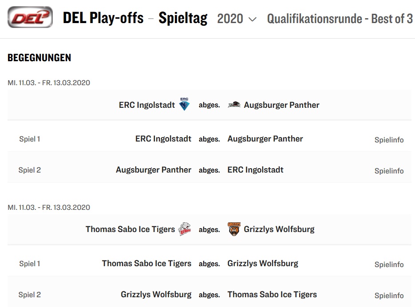The height and width of the screenshot is (307, 415).
Task: Click Grizzlys Wolfsburg name in series header
Action: click(279, 229)
